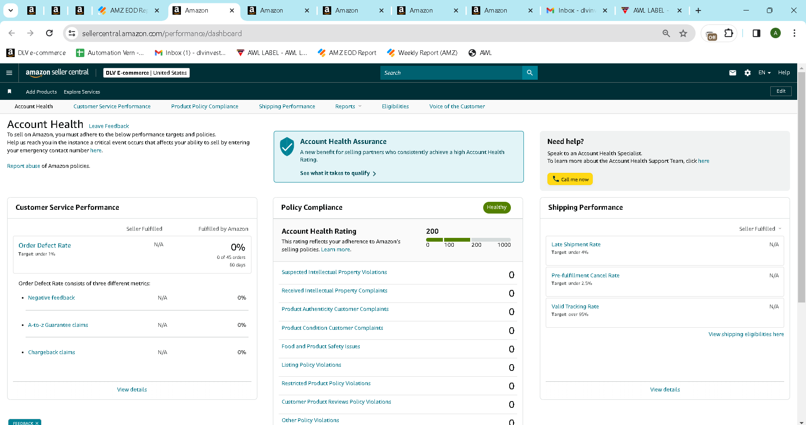Go forward with the browser forward arrow

pos(30,33)
